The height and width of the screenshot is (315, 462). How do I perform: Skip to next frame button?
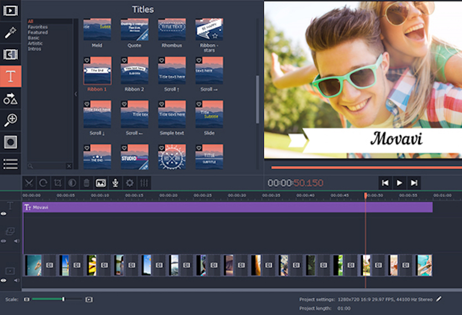tap(414, 183)
